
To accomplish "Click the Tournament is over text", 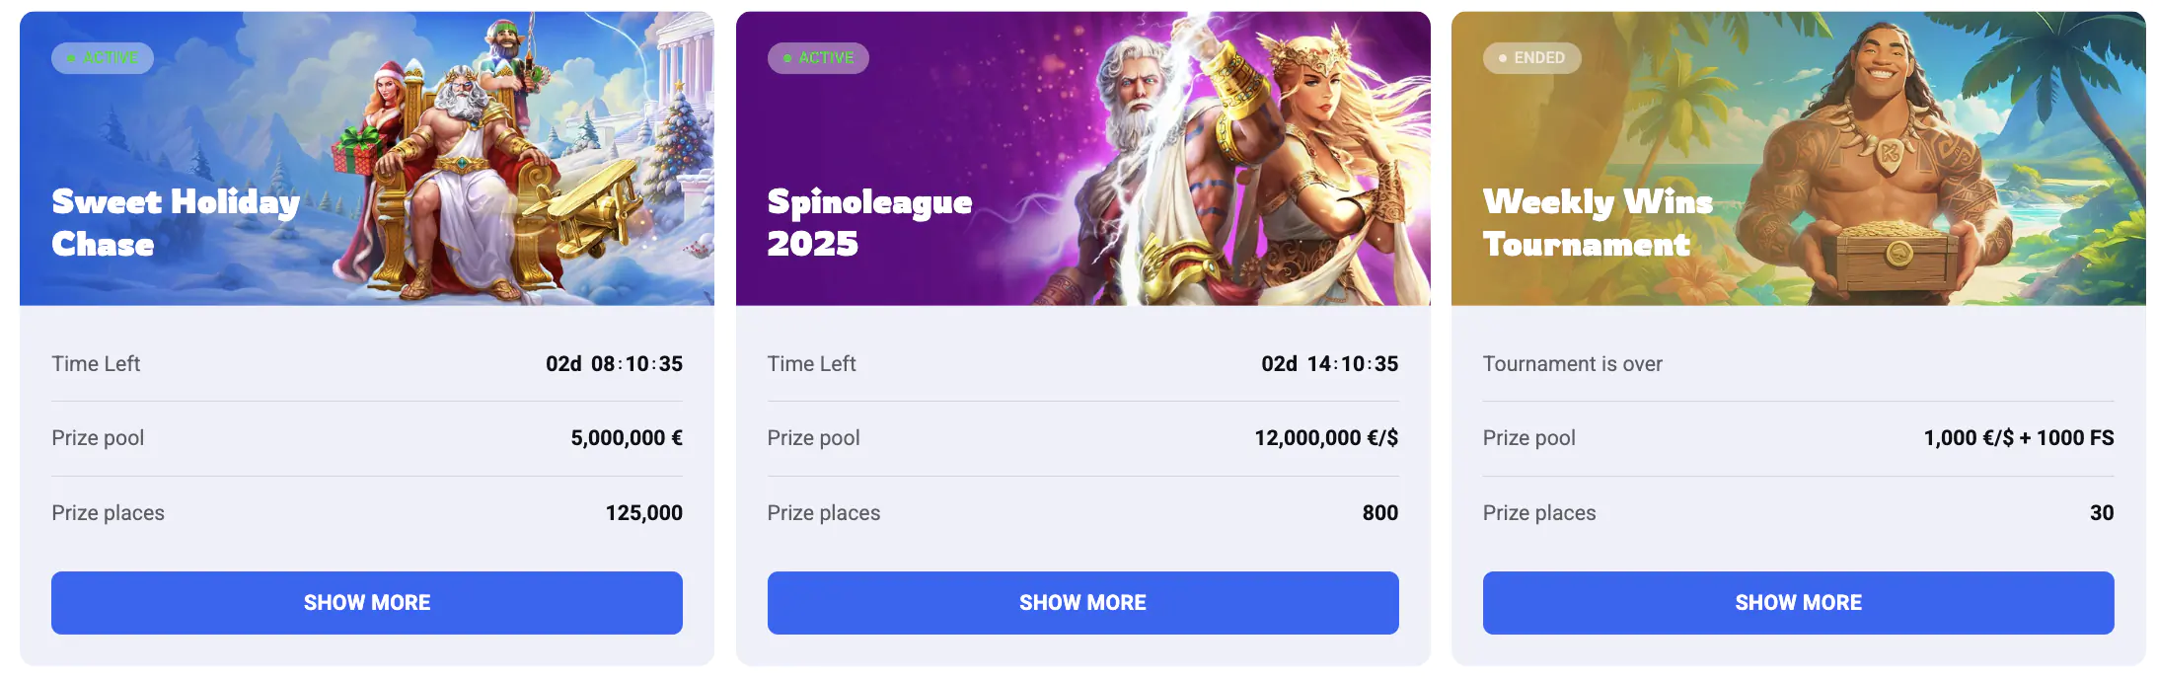I will click(x=1572, y=364).
